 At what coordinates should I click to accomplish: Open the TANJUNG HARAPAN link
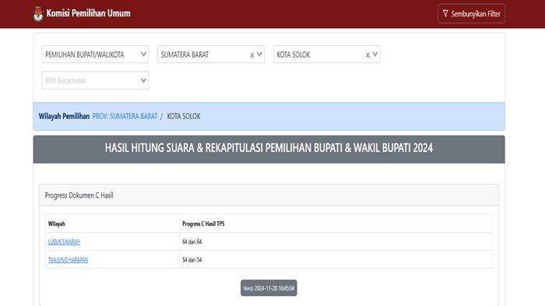tap(69, 260)
